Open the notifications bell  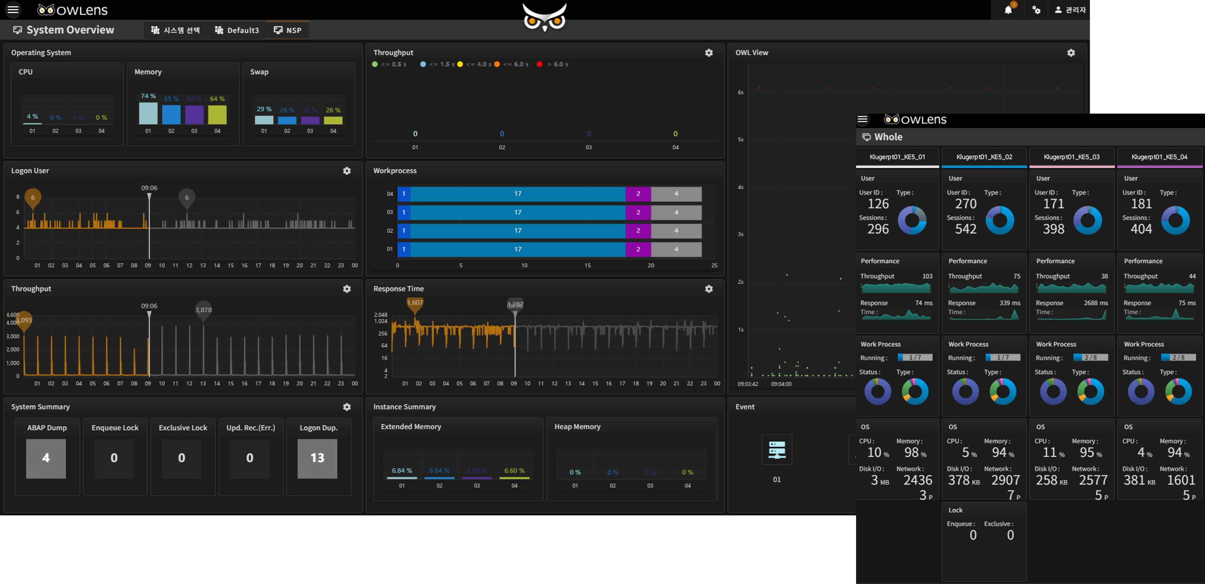[1009, 10]
